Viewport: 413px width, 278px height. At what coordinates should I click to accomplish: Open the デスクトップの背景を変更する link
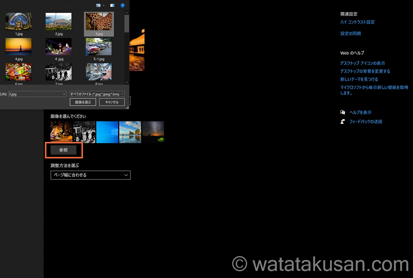tap(365, 71)
